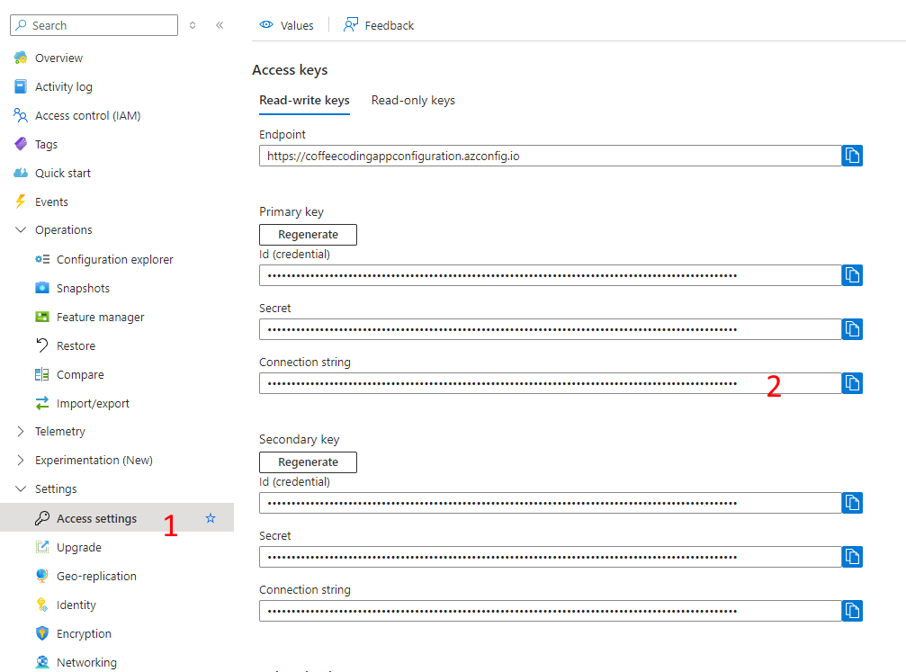906x672 pixels.
Task: Expand the Telemetry section
Action: (x=21, y=432)
